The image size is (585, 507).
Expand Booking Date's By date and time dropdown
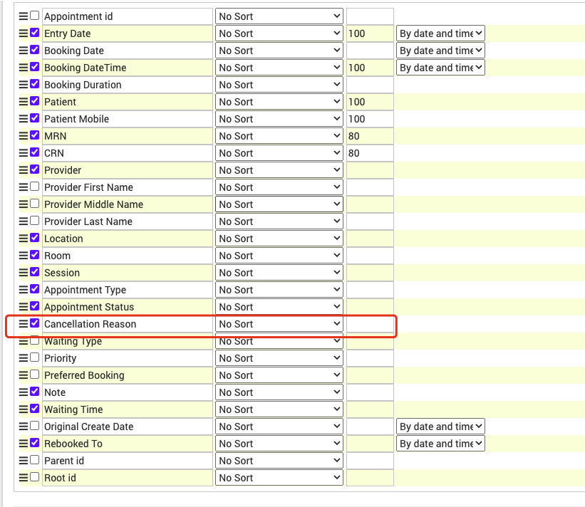click(440, 51)
